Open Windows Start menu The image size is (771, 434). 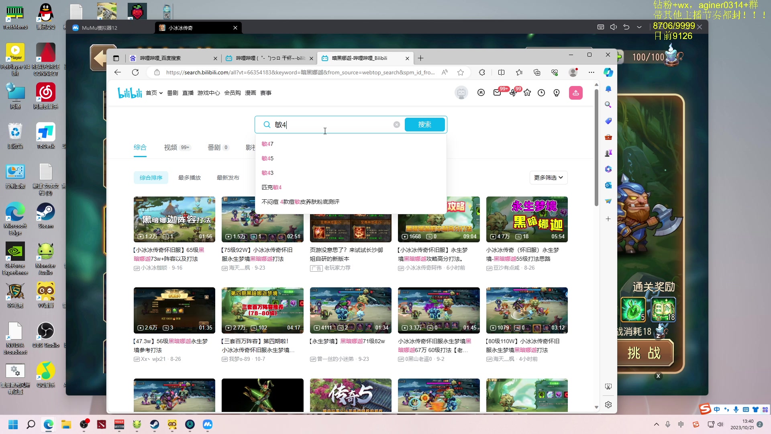coord(13,424)
